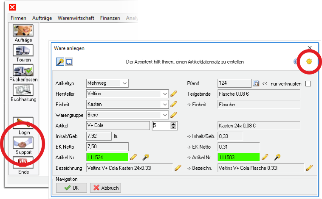Click the Artikel name field 'V+ Cola'

point(118,125)
